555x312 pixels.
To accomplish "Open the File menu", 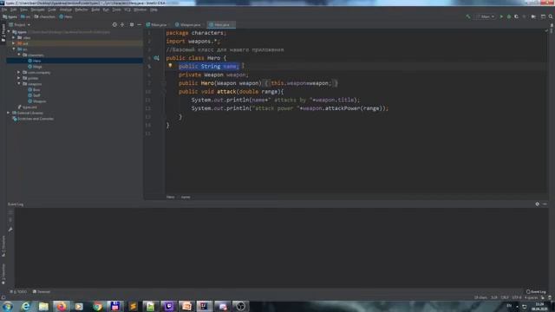I will (x=4, y=10).
